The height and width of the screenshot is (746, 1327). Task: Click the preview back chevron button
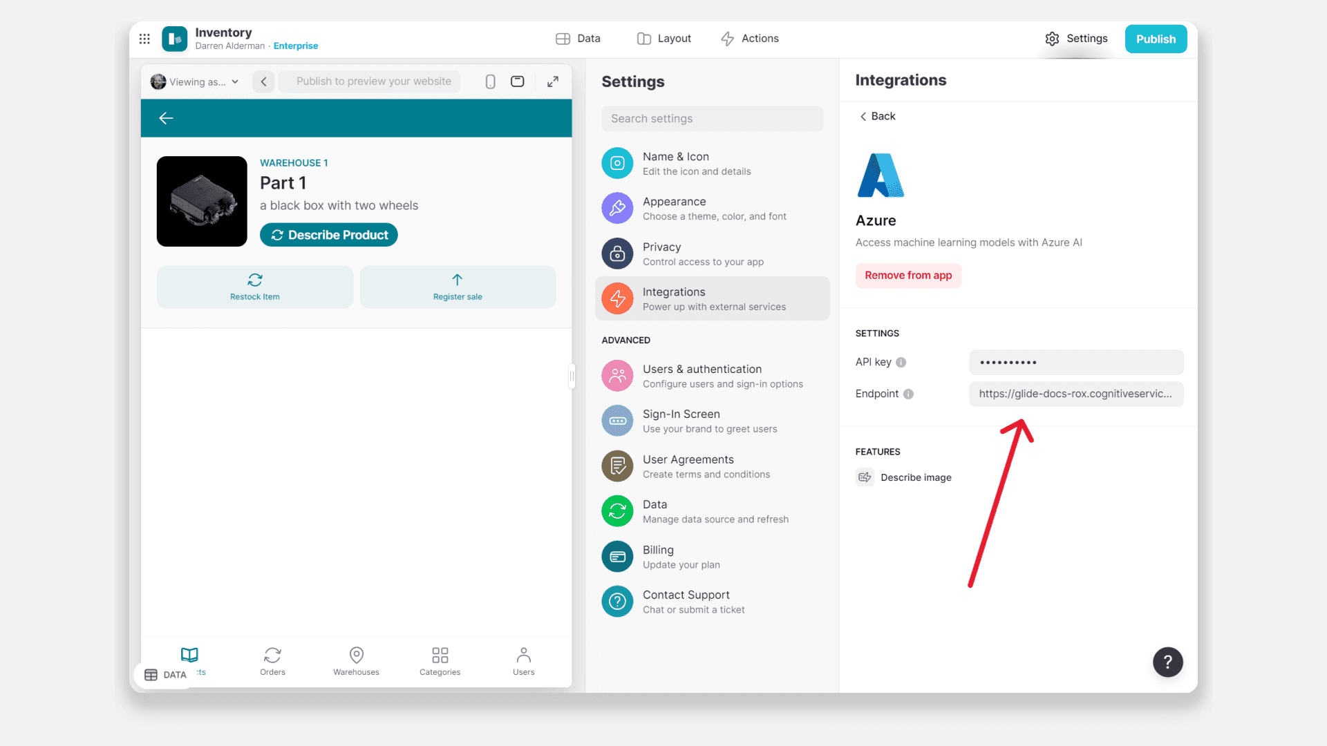263,82
